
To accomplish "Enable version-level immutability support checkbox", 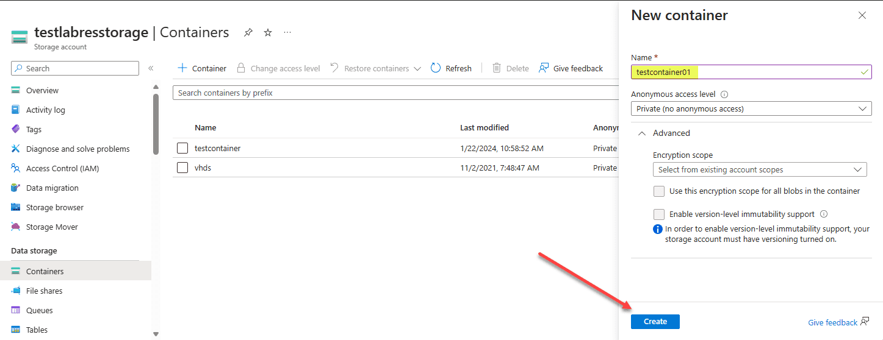I will coord(659,214).
